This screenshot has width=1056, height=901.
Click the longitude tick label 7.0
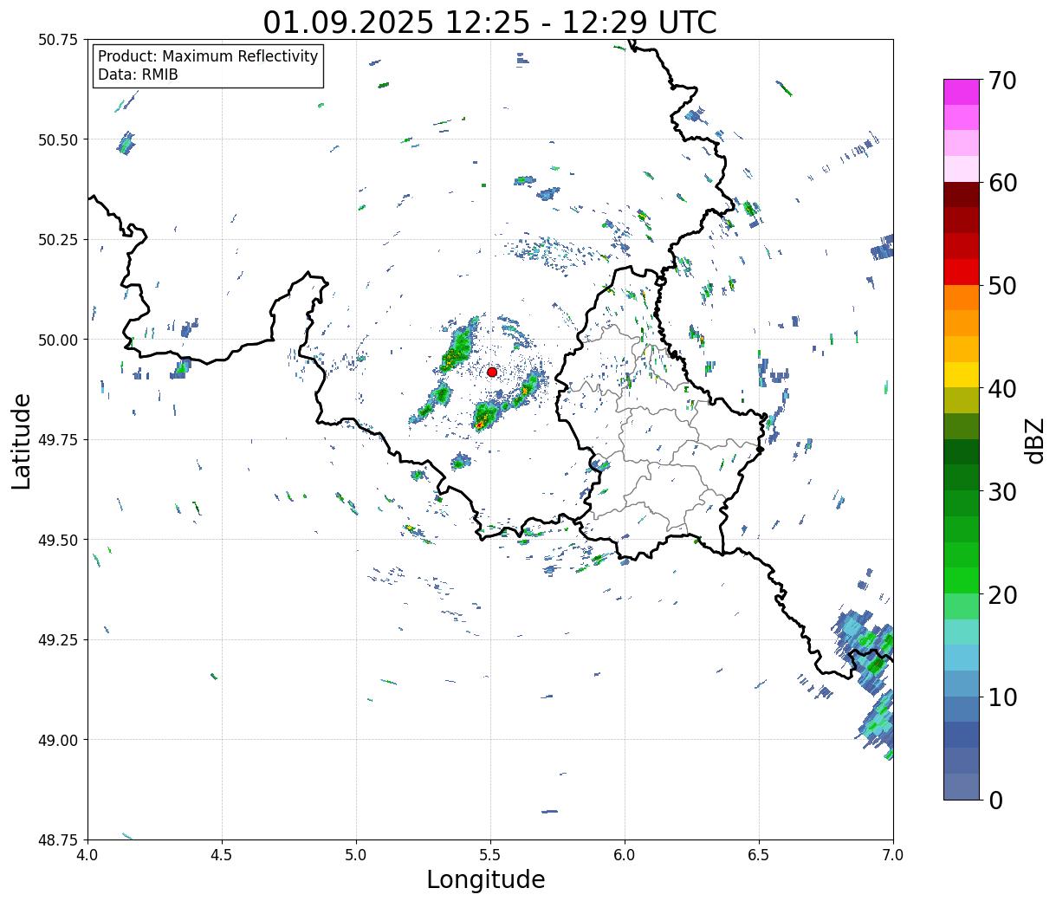tap(893, 855)
